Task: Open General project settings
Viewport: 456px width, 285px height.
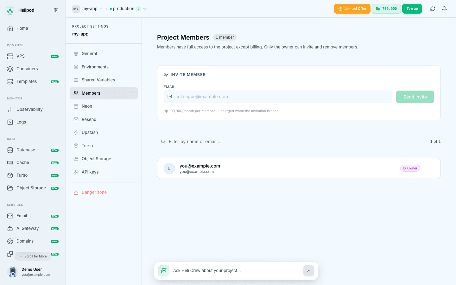Action: tap(104, 54)
